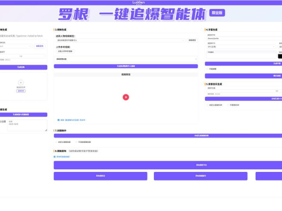Click into the text area at lower left

pos(27,125)
